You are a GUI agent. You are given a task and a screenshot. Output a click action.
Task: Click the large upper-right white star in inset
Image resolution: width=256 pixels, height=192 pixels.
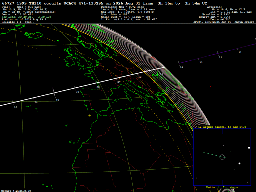tap(249, 148)
